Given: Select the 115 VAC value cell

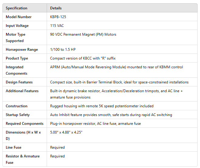Looking at the screenshot, I should click(x=57, y=26).
